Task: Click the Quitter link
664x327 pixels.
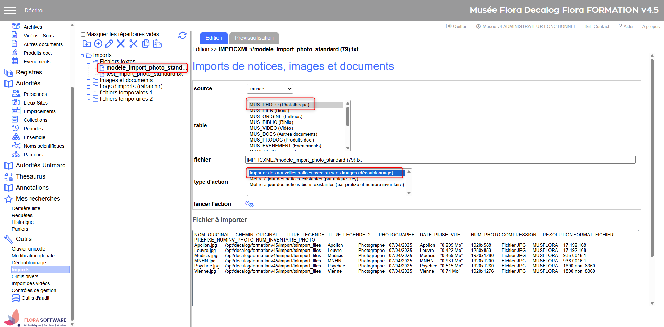Action: [456, 26]
